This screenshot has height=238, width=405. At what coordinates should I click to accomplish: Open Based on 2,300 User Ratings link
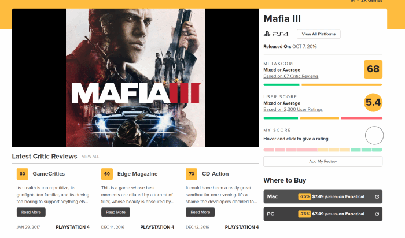tap(293, 109)
